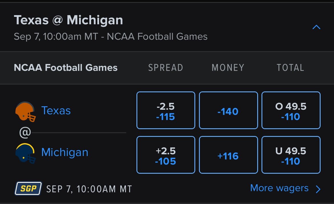Click the Texas @ Michigan game title

69,20
